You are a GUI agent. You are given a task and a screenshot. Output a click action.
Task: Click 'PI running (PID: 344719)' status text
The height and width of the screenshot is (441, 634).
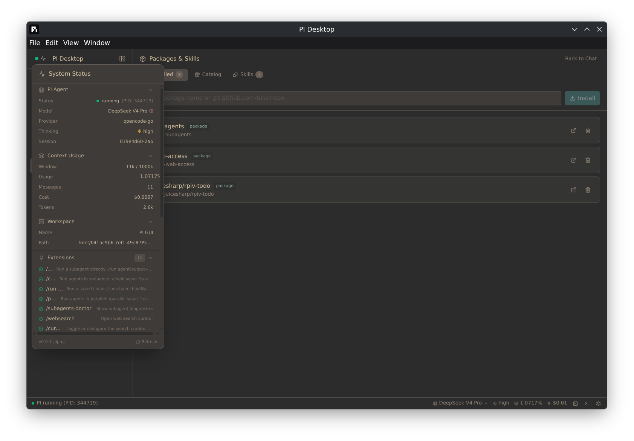(67, 403)
